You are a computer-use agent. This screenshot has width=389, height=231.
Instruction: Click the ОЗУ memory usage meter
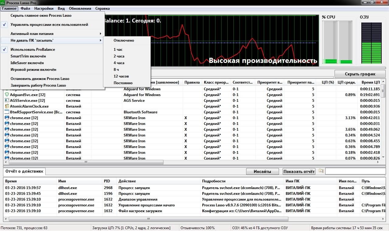pos(371,43)
